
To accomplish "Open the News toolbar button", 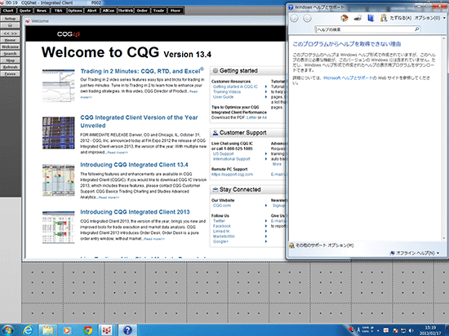I will click(42, 11).
